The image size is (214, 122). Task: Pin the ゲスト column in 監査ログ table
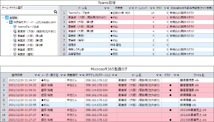pyautogui.click(x=177, y=75)
